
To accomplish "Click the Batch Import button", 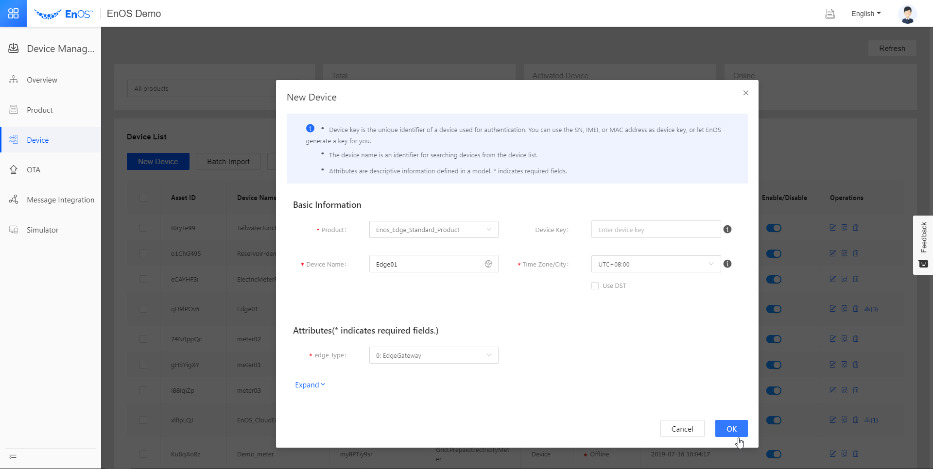I will [x=228, y=161].
